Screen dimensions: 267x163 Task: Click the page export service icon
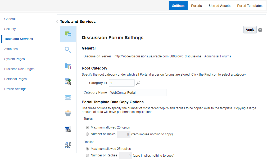68,82
